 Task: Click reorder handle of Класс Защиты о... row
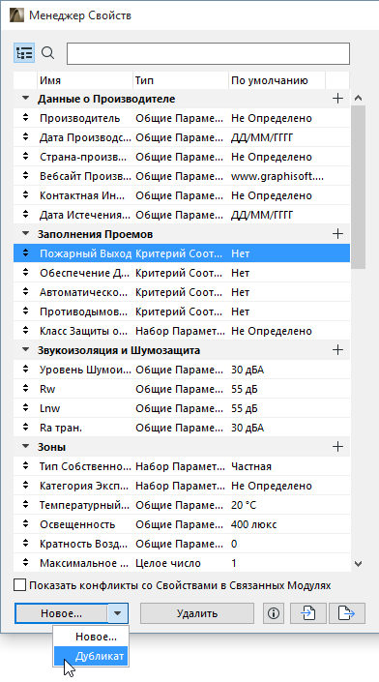[26, 331]
